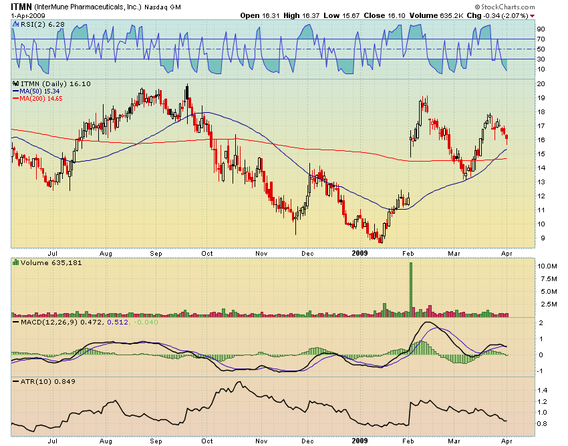Click the Volume 635.2K header value
Image resolution: width=568 pixels, height=446 pixels.
(436, 15)
